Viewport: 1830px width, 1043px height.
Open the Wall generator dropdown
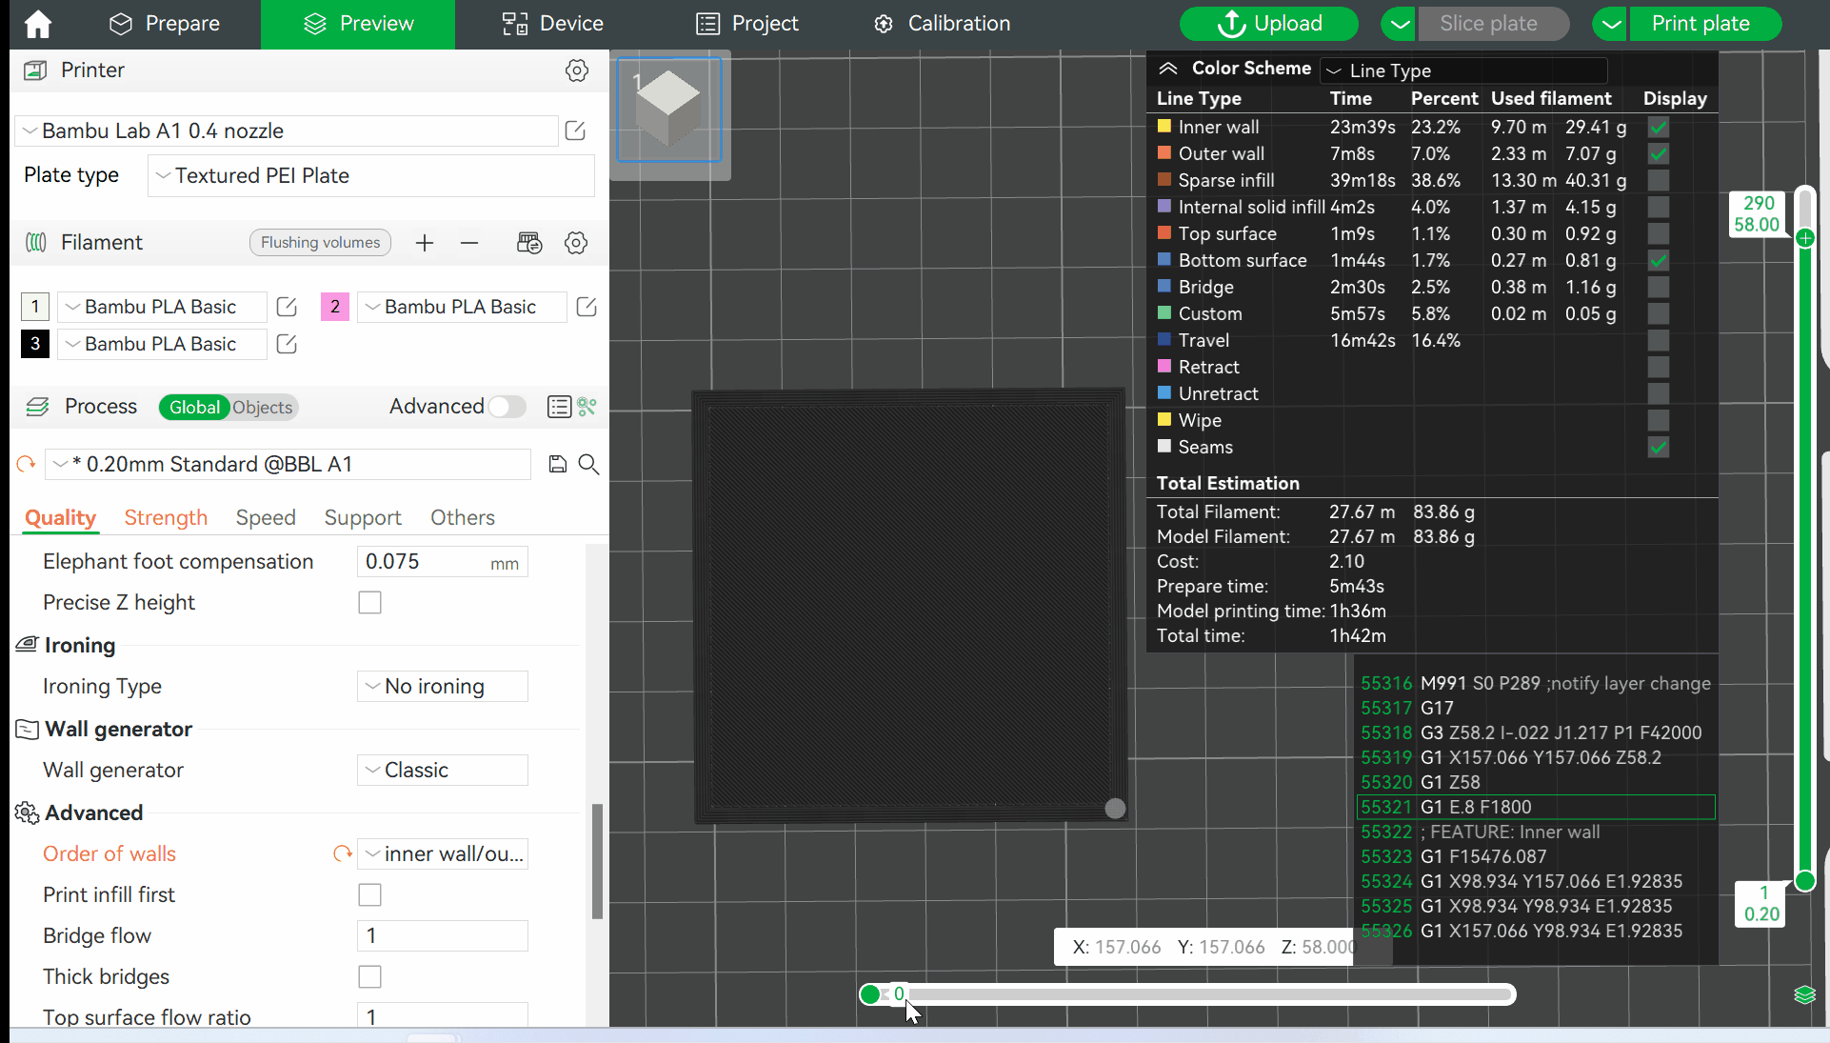point(443,771)
